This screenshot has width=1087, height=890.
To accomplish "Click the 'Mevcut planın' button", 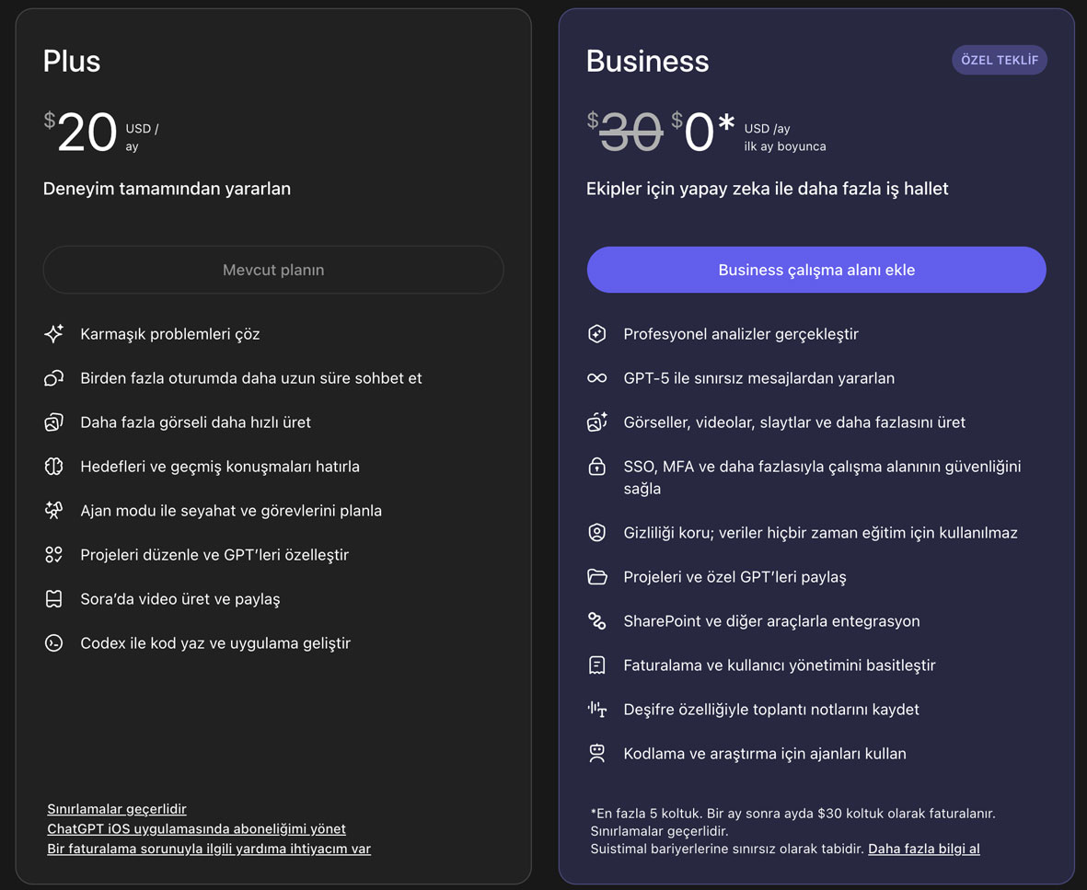I will point(272,270).
